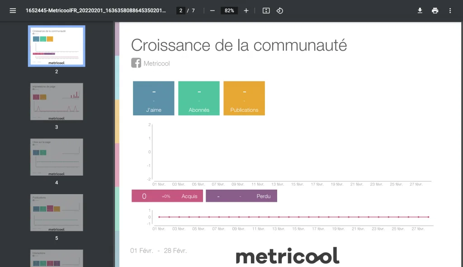Click the fit to page icon
Viewport: 463px width, 267px height.
point(266,11)
